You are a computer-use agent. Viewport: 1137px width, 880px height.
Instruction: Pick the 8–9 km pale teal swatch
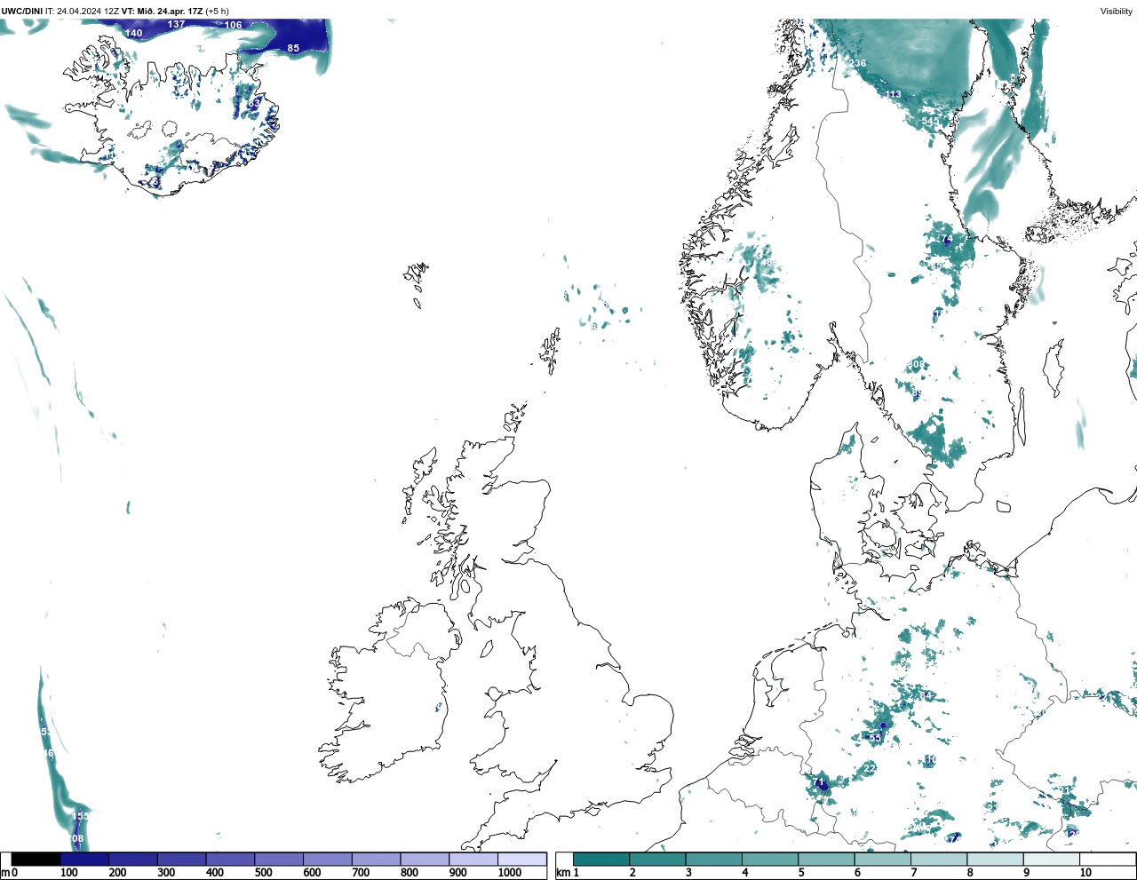pos(994,860)
